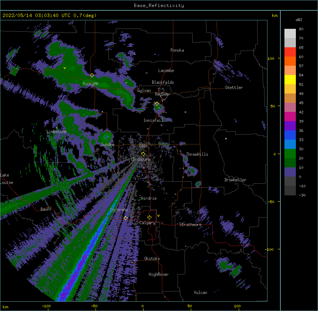
Task: Click the -100 tick on the right axis
Action: coord(270,249)
